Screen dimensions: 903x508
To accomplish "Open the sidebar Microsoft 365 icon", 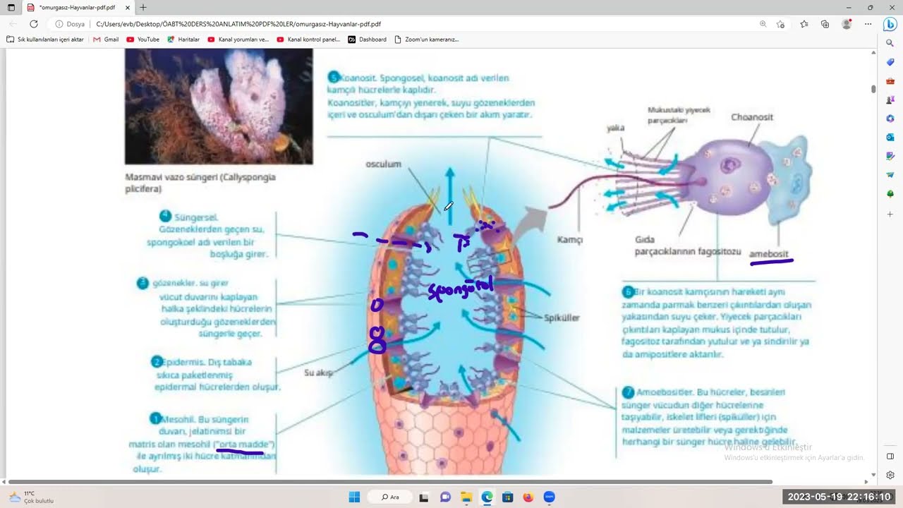I will 890,119.
